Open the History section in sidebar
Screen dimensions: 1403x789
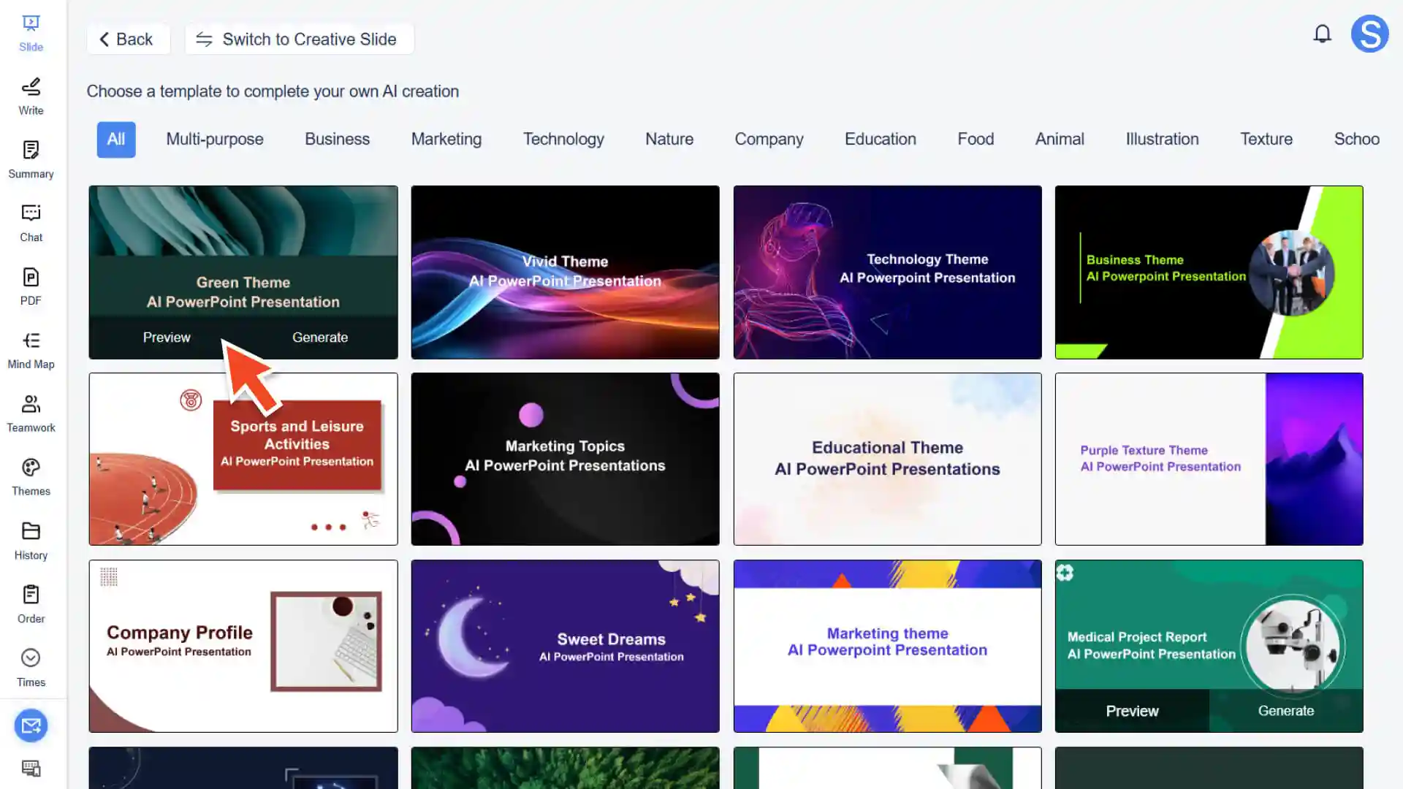pos(31,542)
